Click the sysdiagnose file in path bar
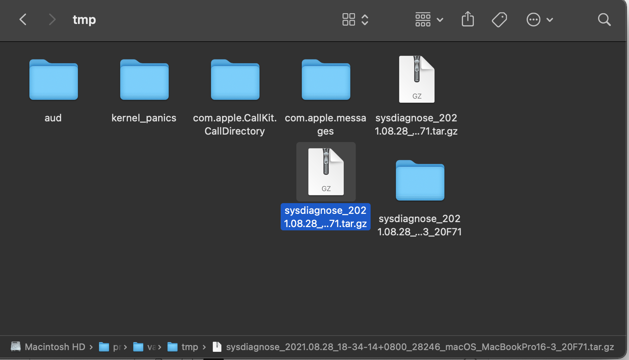 point(413,347)
